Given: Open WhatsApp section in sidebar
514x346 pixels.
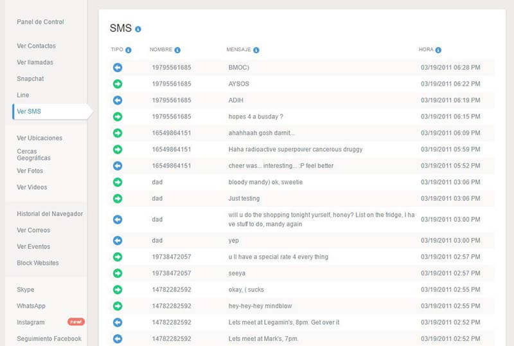Looking at the screenshot, I should pyautogui.click(x=31, y=306).
